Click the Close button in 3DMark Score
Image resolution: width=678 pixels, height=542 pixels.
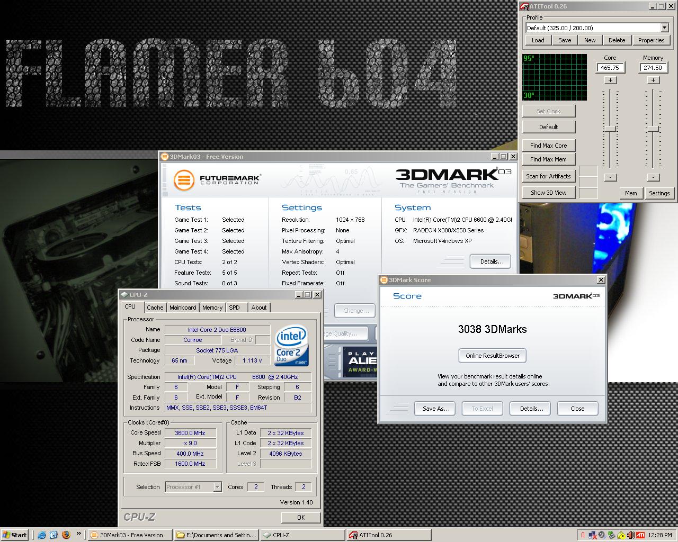(577, 409)
